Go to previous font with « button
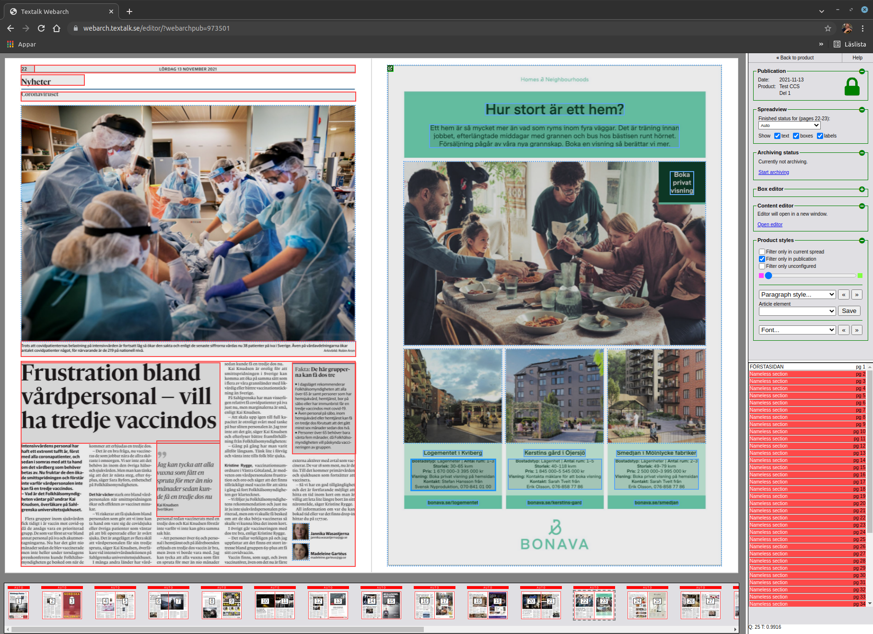 844,330
